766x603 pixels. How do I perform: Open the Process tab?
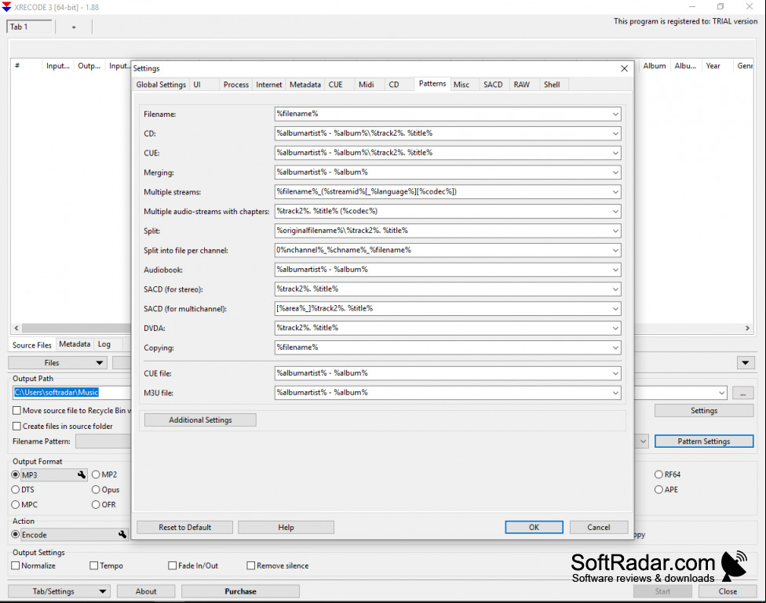click(x=236, y=85)
